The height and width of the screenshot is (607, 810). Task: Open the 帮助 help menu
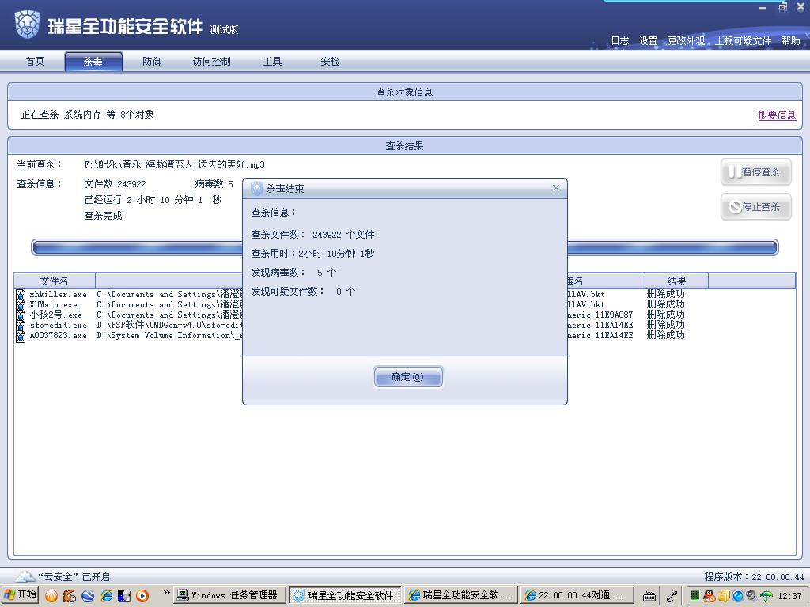point(790,41)
